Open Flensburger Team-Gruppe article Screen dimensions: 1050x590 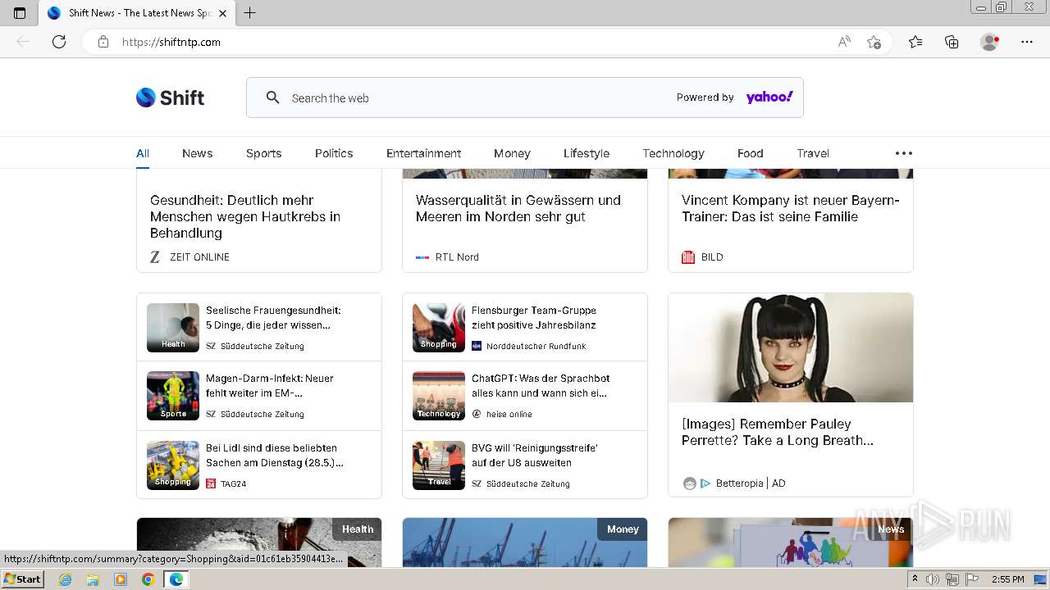(534, 318)
